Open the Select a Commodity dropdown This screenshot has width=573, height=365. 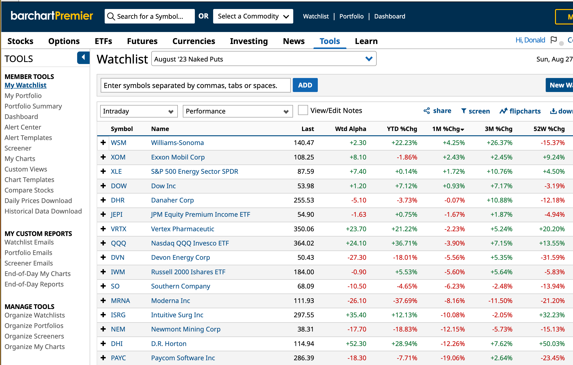click(253, 16)
